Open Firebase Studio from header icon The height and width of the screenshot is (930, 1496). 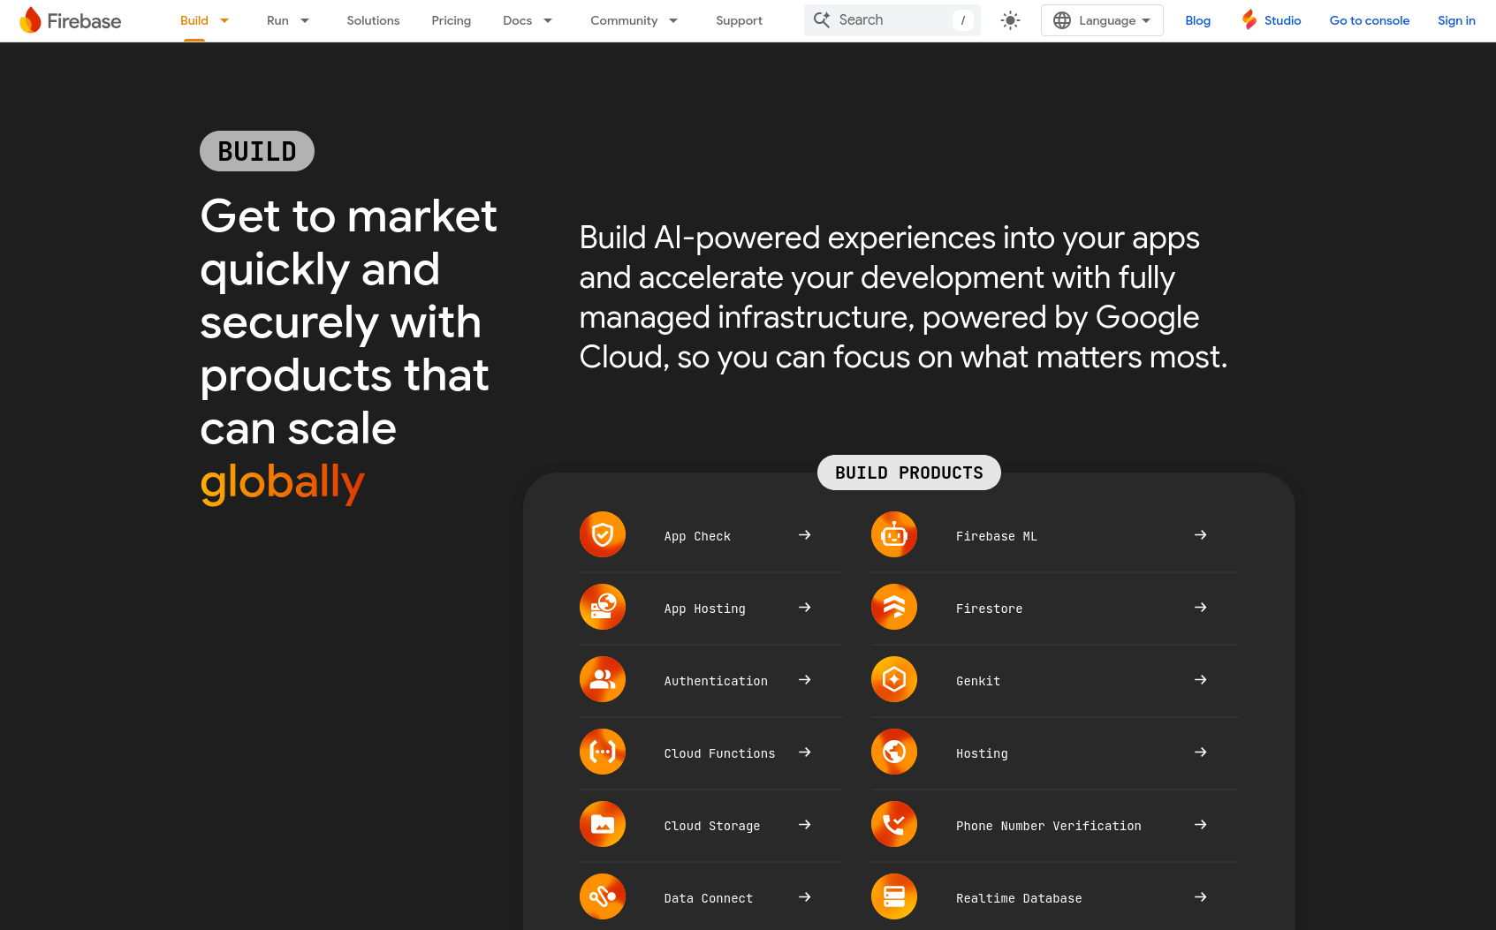pyautogui.click(x=1249, y=20)
